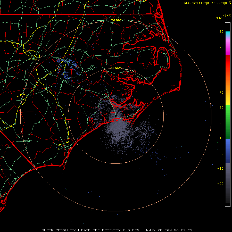Click the 50 value on the dBZ scale
Image resolution: width=232 pixels, height=232 pixels.
(221, 77)
